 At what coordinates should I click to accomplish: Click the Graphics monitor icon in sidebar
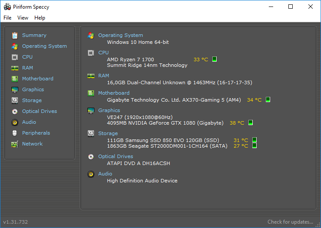click(15, 89)
